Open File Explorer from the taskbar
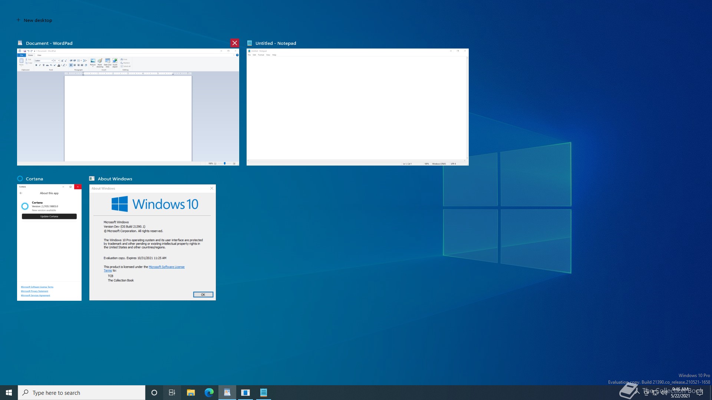This screenshot has width=712, height=400. tap(191, 393)
